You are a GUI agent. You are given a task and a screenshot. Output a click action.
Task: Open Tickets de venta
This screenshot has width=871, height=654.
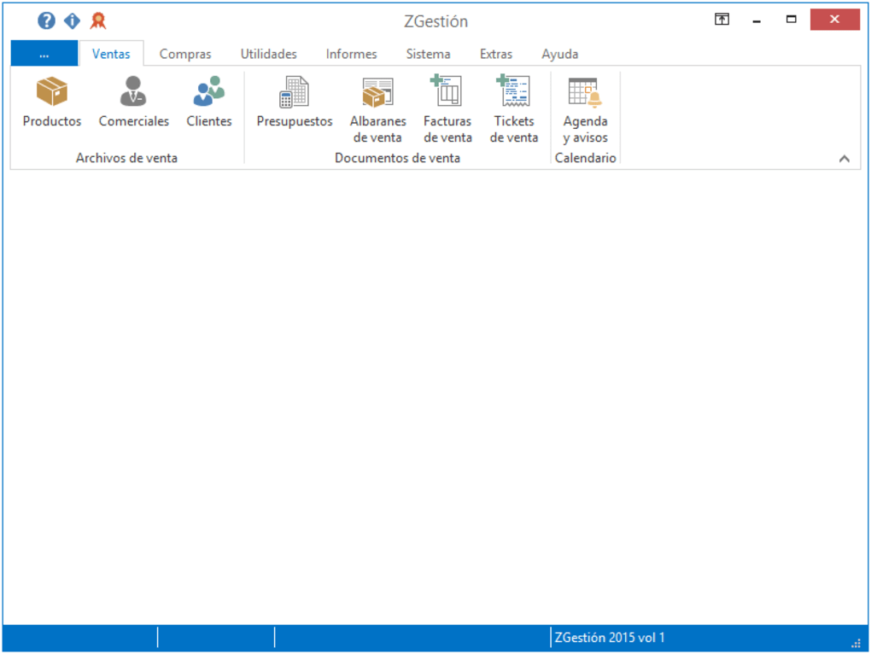[x=513, y=102]
